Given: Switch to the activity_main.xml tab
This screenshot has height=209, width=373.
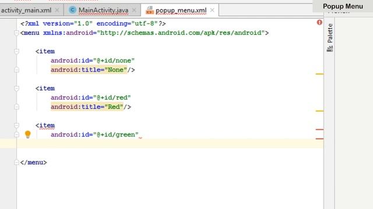Looking at the screenshot, I should click(x=26, y=10).
